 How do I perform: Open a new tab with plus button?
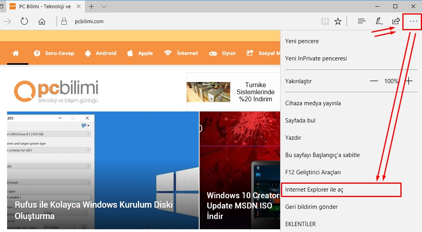[92, 6]
